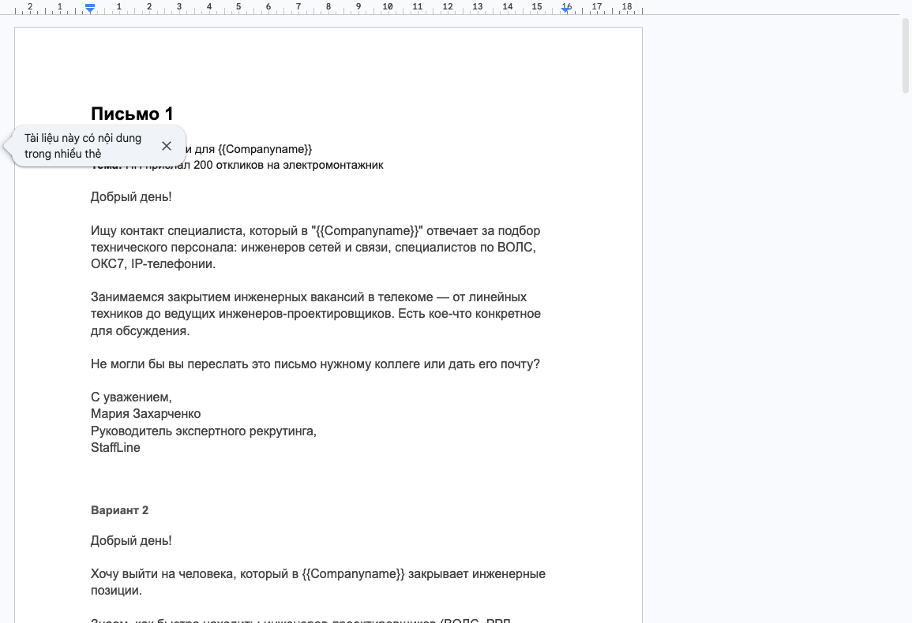Click the paragraph starting 'Ищу контакт специалиста'

coord(315,247)
